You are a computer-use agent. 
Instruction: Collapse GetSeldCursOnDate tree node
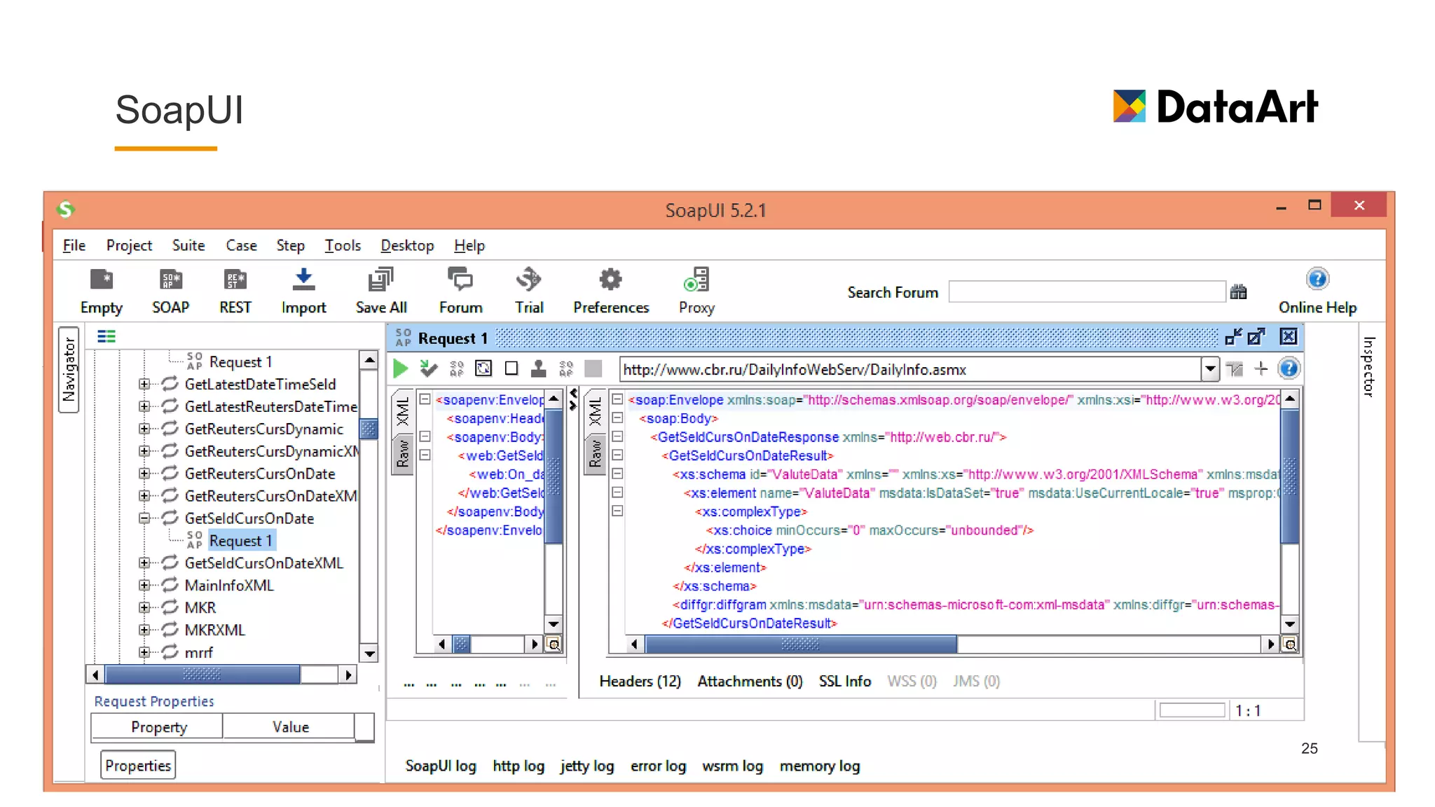pos(144,518)
